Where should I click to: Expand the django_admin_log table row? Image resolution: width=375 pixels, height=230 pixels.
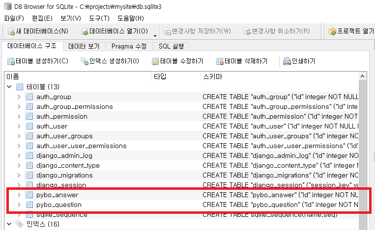[19, 155]
